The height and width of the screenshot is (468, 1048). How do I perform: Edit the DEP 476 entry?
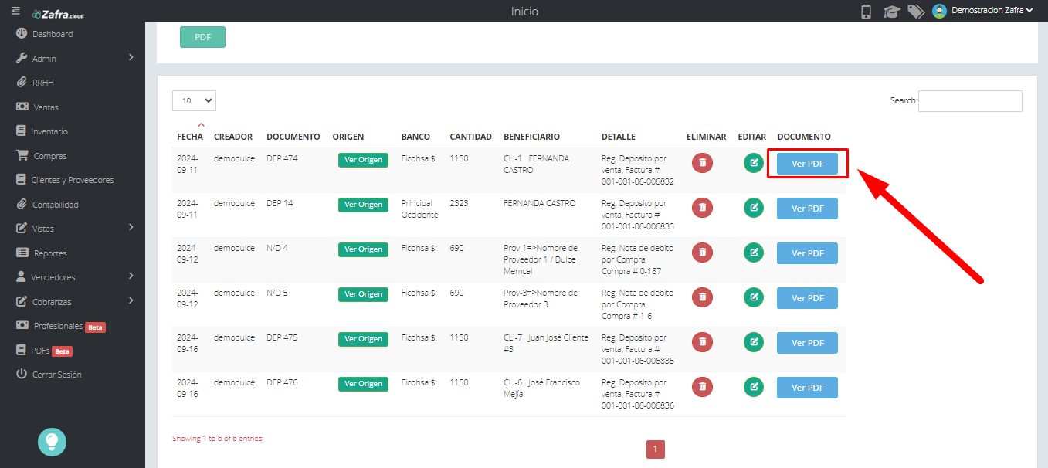pyautogui.click(x=754, y=387)
